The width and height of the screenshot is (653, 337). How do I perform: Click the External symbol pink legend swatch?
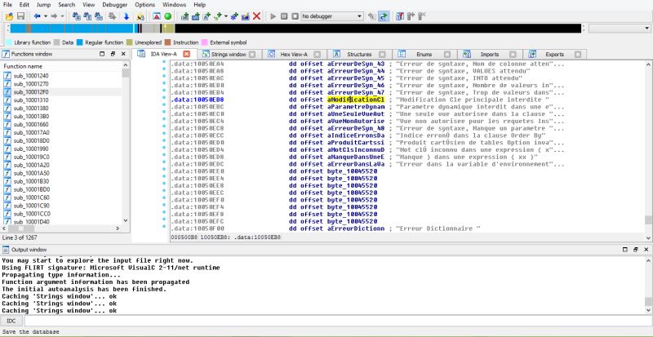(x=205, y=42)
